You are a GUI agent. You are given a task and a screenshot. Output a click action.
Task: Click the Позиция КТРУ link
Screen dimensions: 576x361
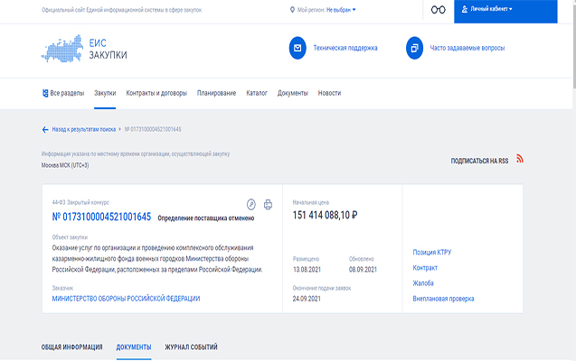[432, 252]
